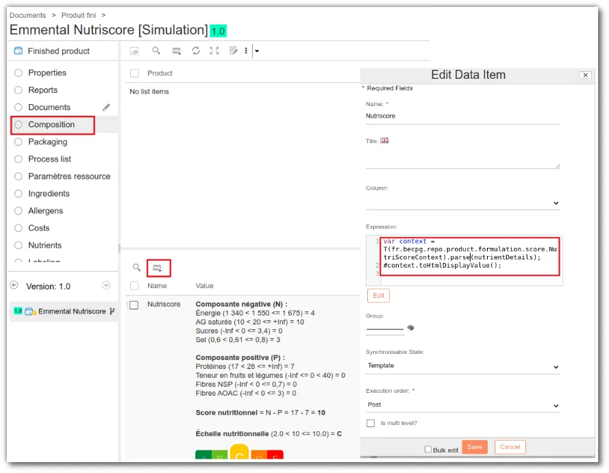Go to the previous version with the left arrow
The height and width of the screenshot is (473, 609).
[x=14, y=285]
